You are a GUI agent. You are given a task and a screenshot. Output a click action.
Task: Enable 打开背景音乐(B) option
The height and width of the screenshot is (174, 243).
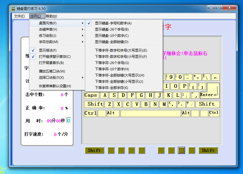(x=51, y=63)
